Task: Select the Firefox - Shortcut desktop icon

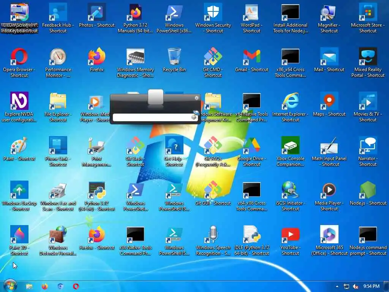Action: 97,238
